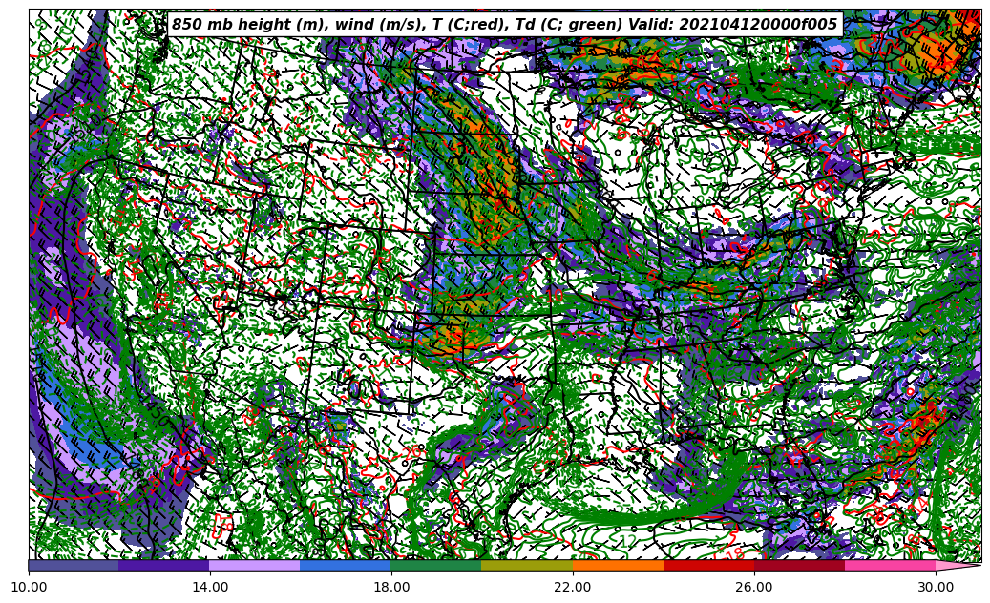This screenshot has height=603, width=990.
Task: Click the 14.00 colorbar tick label
Action: [x=210, y=587]
